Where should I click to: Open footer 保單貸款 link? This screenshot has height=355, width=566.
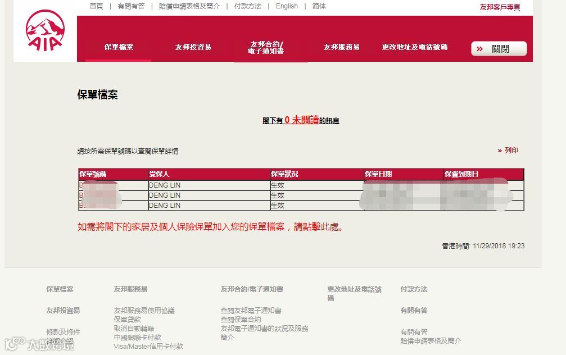[x=128, y=320]
